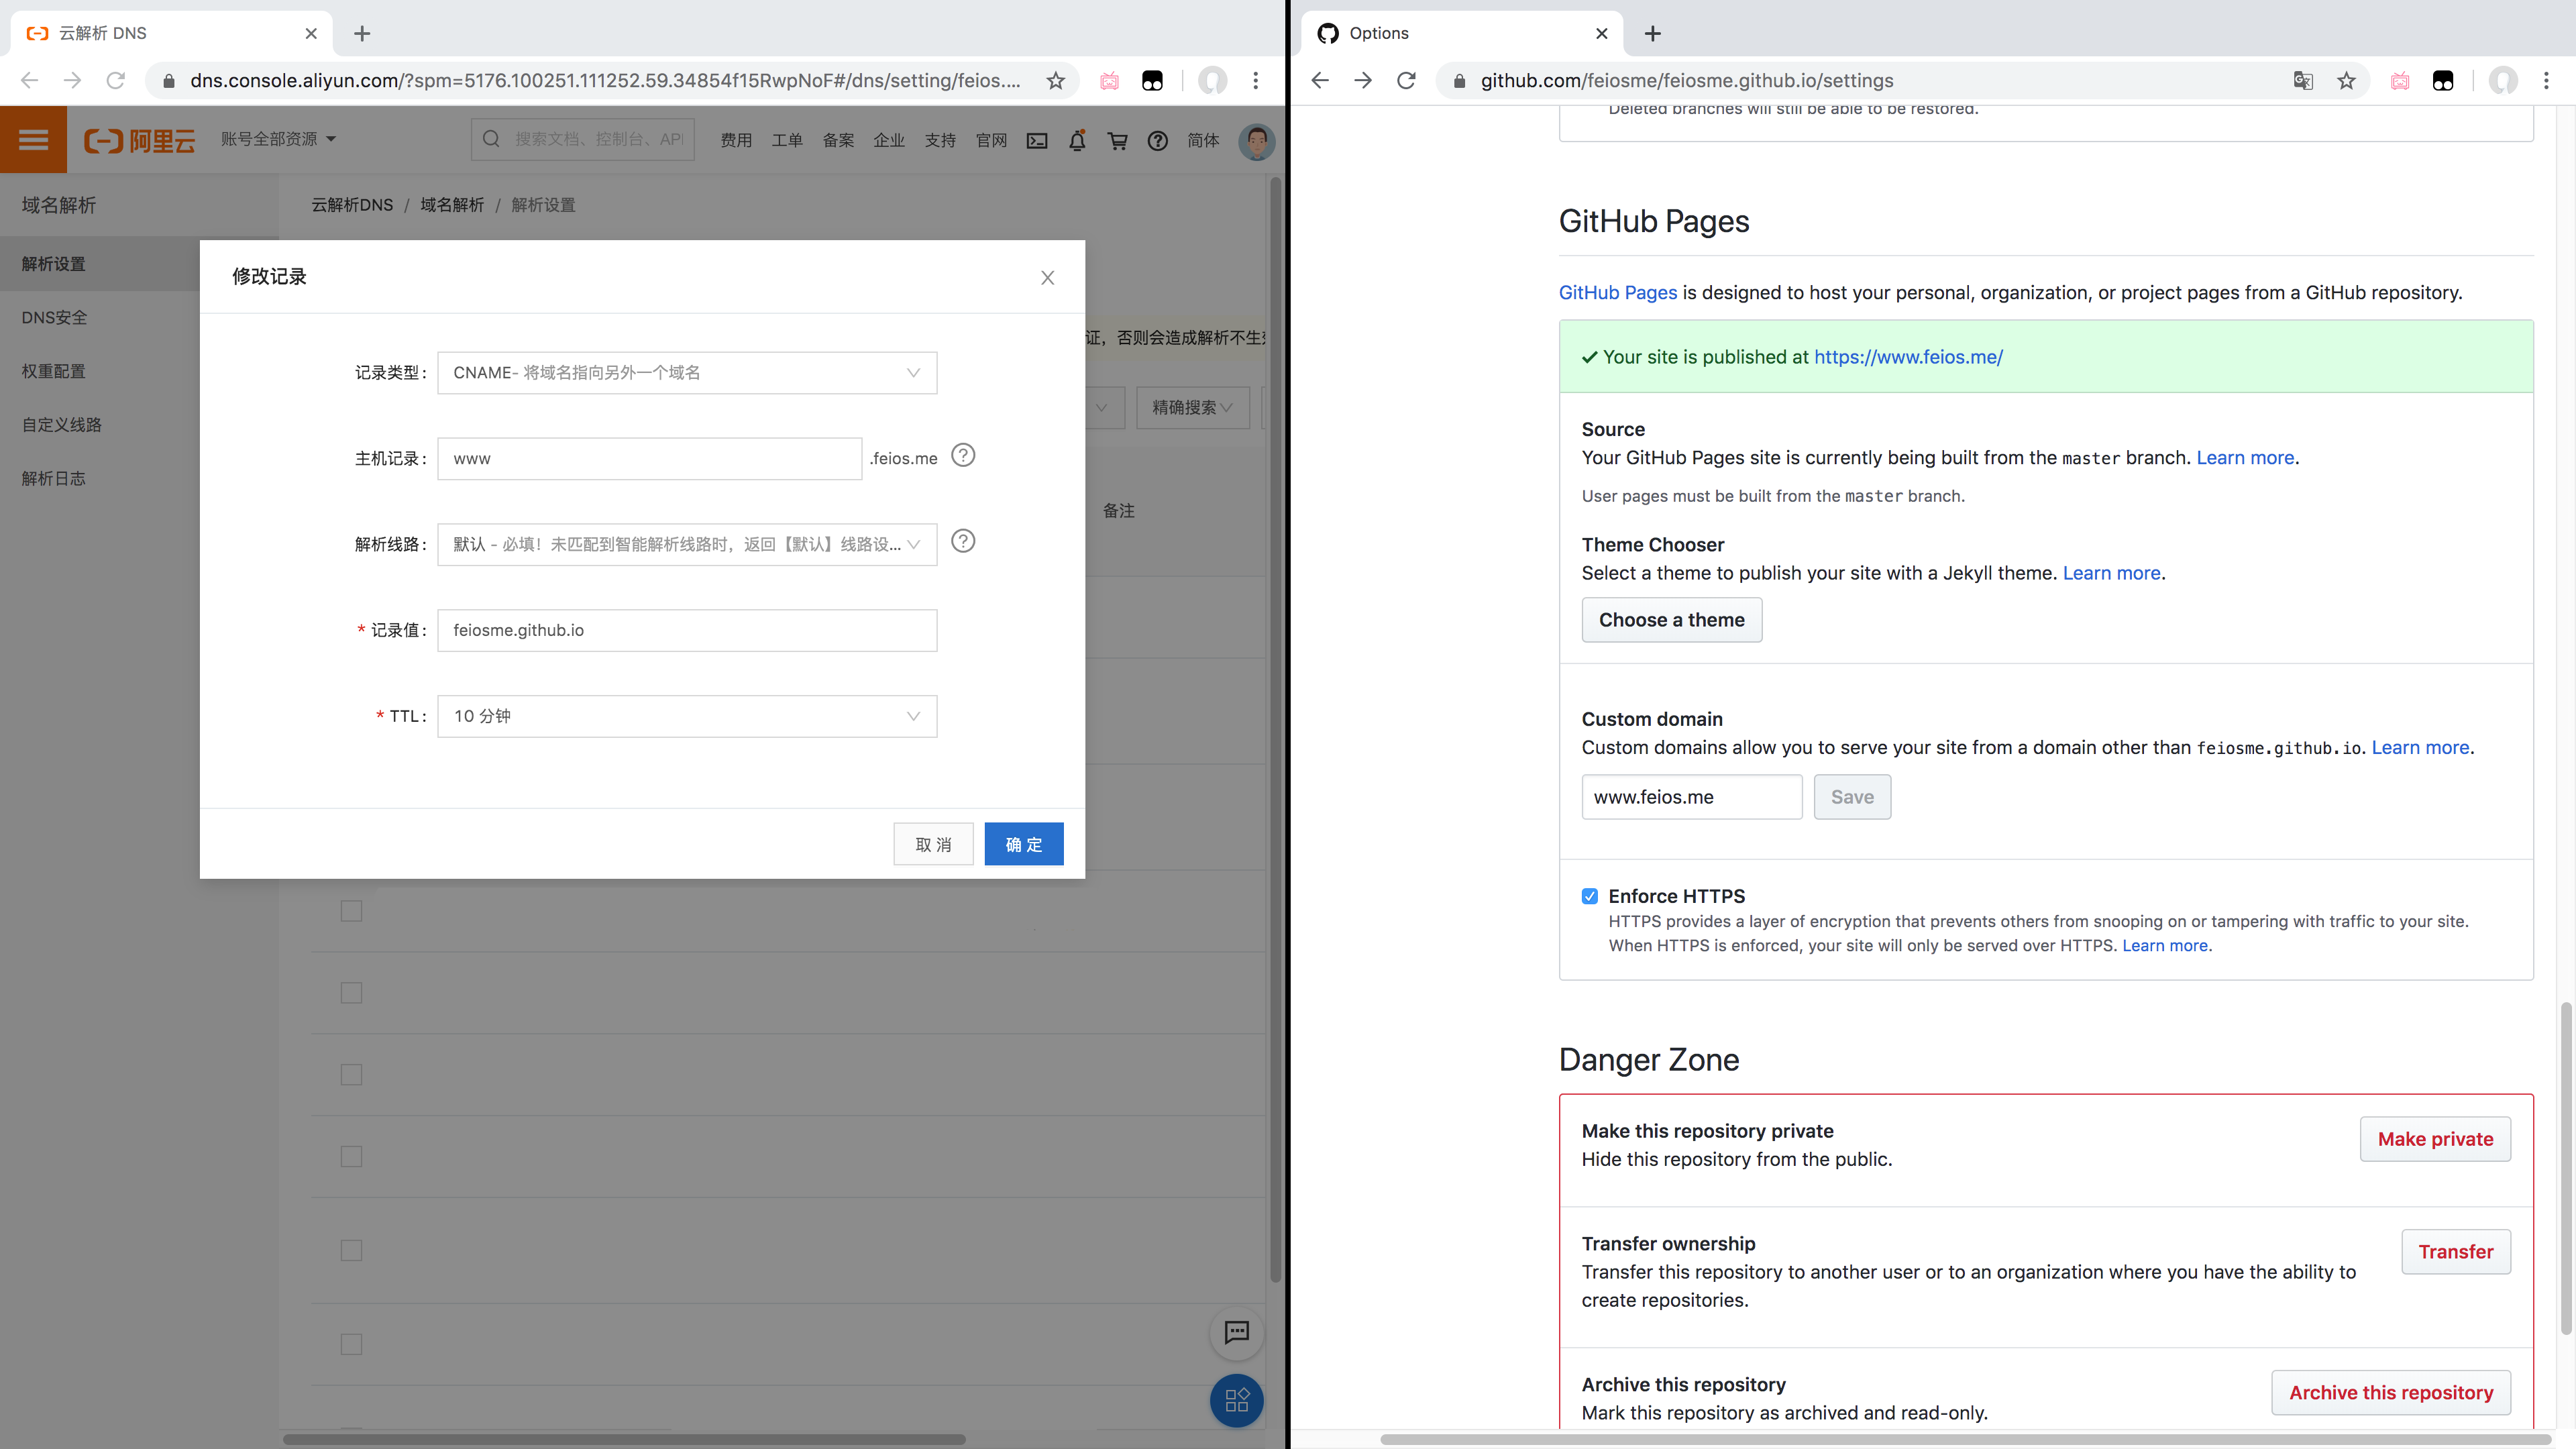2576x1449 pixels.
Task: Open 精确搜索 dropdown
Action: 1192,407
